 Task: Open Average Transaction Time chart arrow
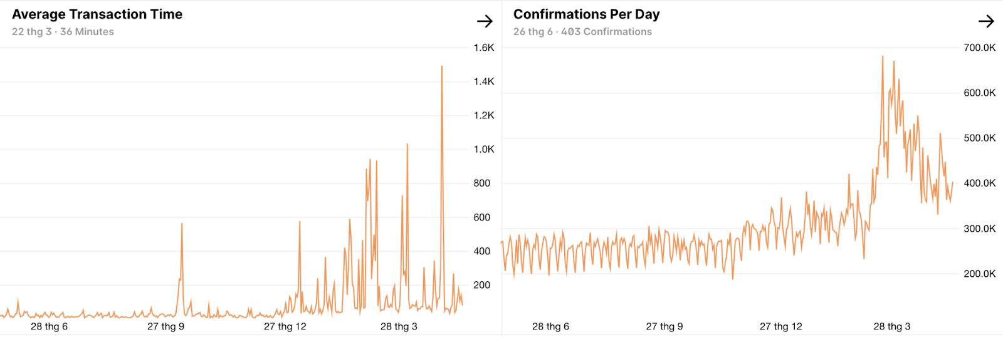click(485, 21)
